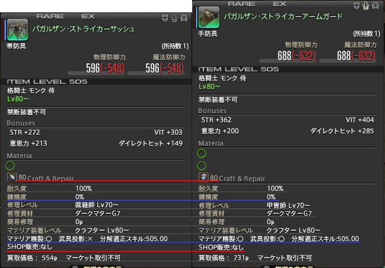385x268 pixels.
Task: Click the 甲冑師 Lv70~ repair level
Action: pyautogui.click(x=288, y=205)
